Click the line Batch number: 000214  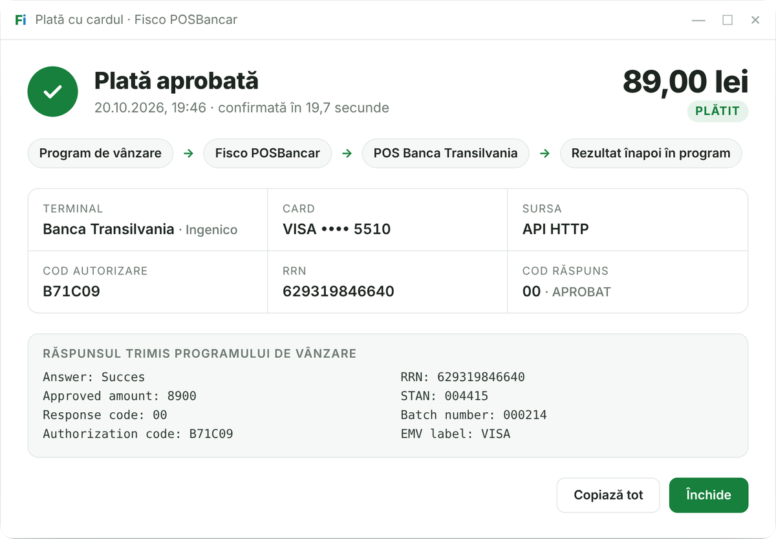point(474,415)
